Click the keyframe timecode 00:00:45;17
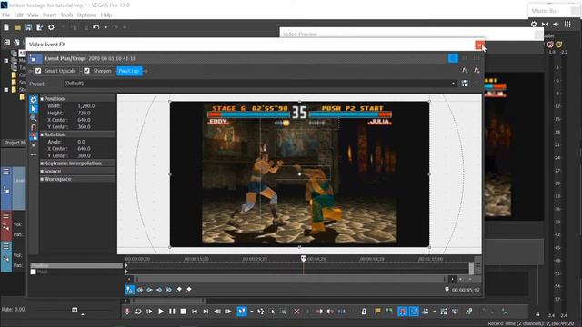This screenshot has width=582, height=327. [466, 291]
